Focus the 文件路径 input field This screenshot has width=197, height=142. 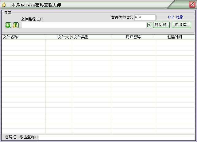[83, 25]
